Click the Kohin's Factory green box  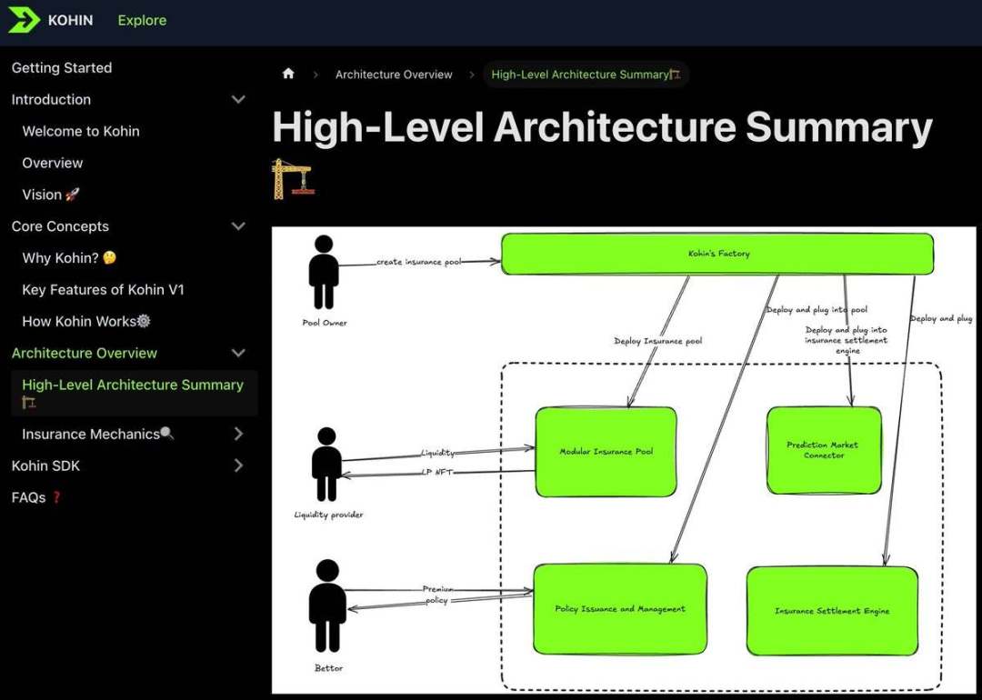coord(717,254)
